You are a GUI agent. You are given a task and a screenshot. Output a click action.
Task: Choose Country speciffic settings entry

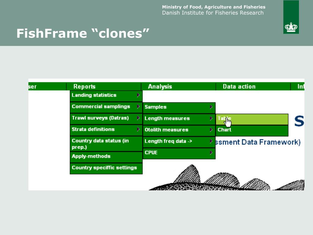106,169
